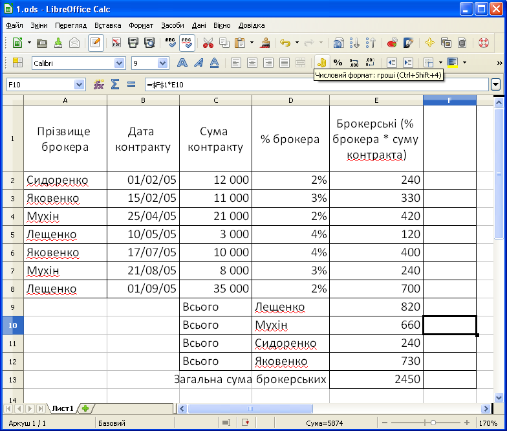Justify the text alignment
The height and width of the screenshot is (431, 507).
click(x=285, y=63)
